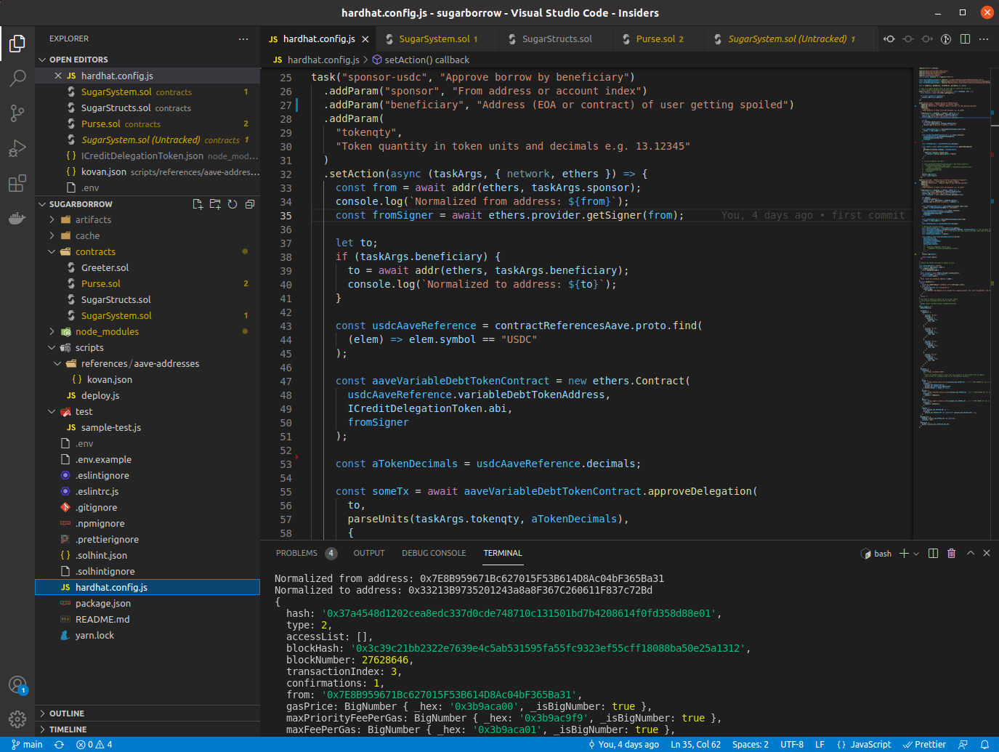Image resolution: width=999 pixels, height=752 pixels.
Task: Expand the artifacts folder
Action: (x=52, y=219)
